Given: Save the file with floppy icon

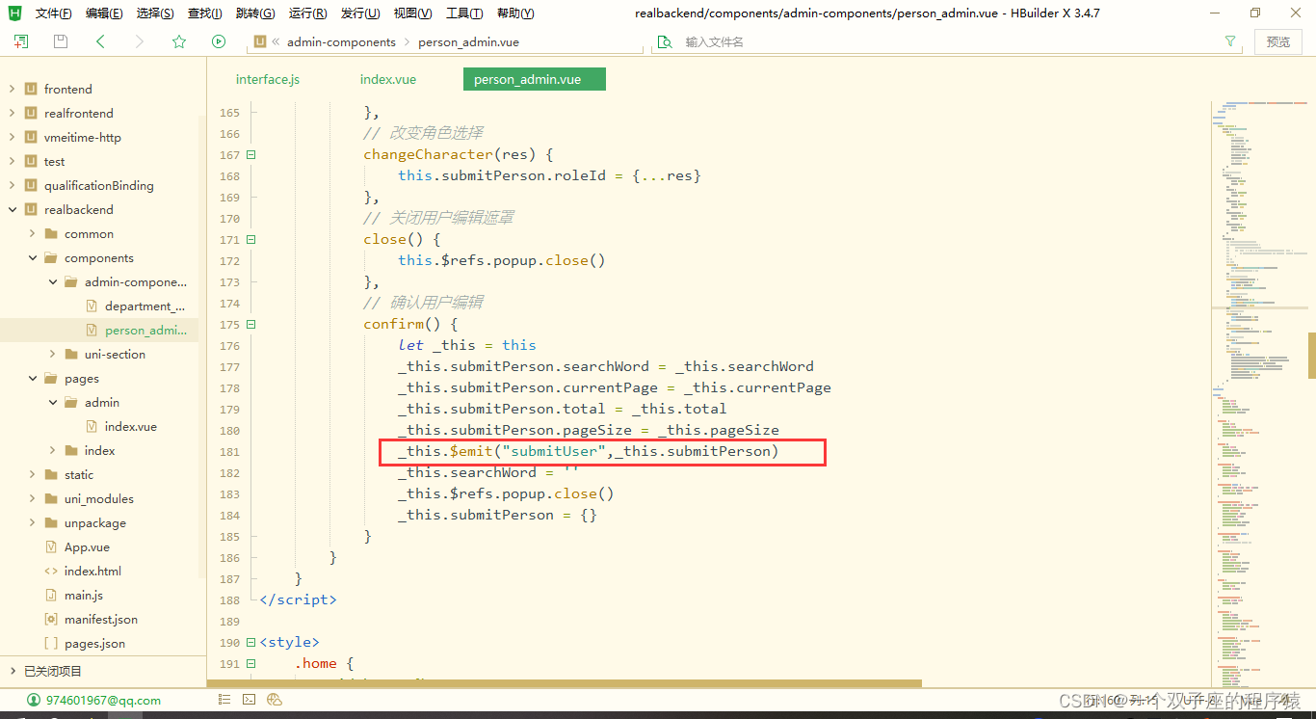Looking at the screenshot, I should (x=61, y=41).
